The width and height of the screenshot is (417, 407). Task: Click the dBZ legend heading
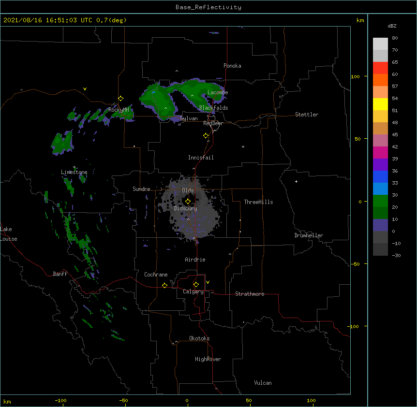(x=392, y=26)
